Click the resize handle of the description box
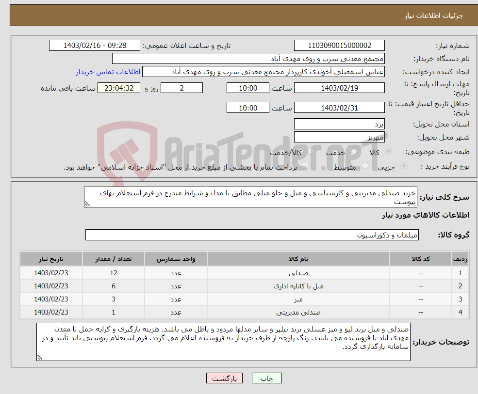The height and width of the screenshot is (394, 478). 87,205
